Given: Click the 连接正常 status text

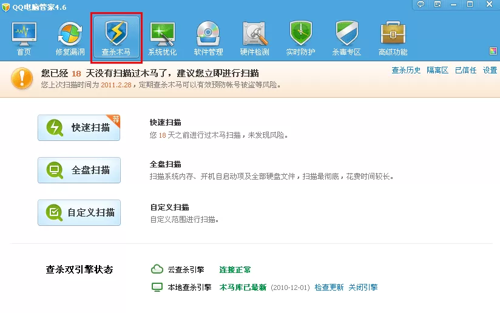Looking at the screenshot, I should [235, 270].
